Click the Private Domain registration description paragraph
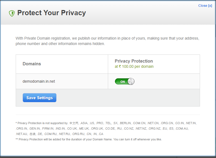This screenshot has height=158, width=216. pos(107,41)
